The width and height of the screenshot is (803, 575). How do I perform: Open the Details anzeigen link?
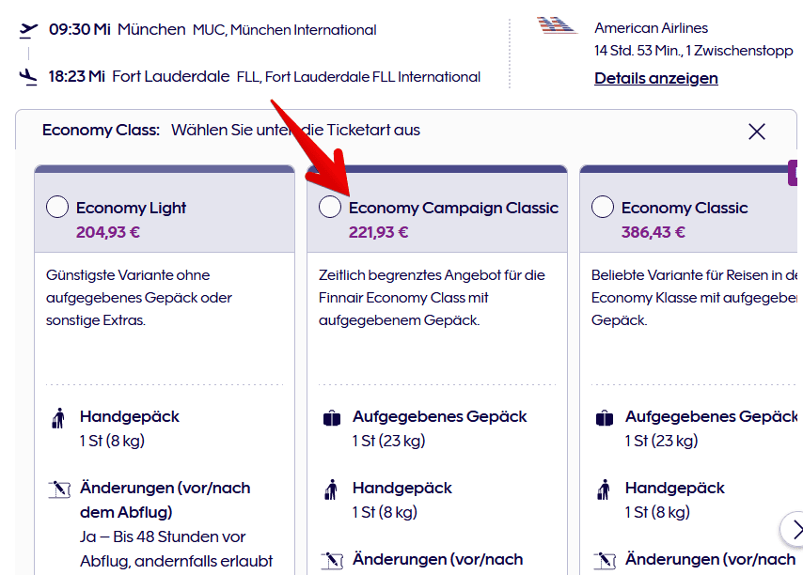(x=655, y=78)
